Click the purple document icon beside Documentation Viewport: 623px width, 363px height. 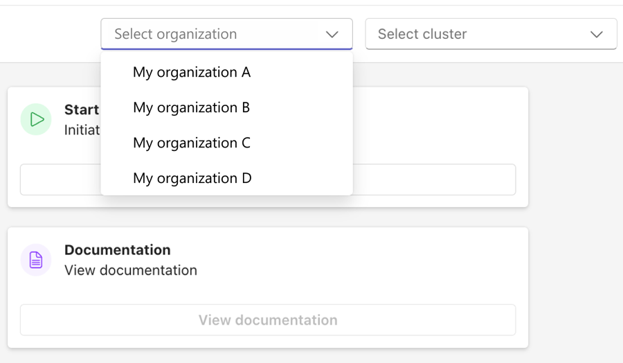click(36, 260)
